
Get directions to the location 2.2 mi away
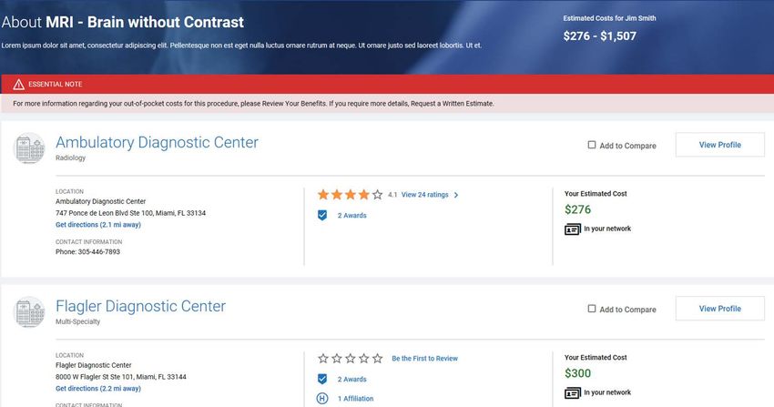click(x=98, y=388)
